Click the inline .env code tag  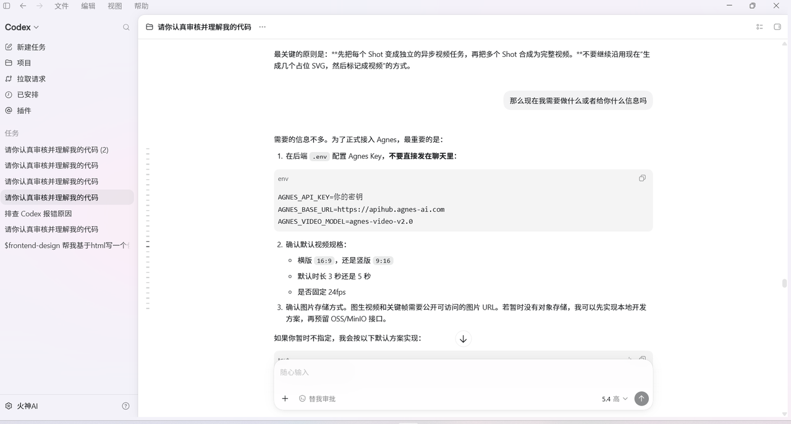coord(319,156)
